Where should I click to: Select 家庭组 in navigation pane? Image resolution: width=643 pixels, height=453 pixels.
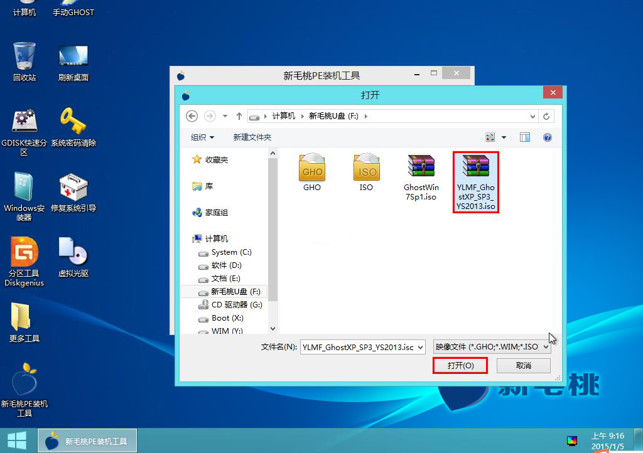(210, 213)
